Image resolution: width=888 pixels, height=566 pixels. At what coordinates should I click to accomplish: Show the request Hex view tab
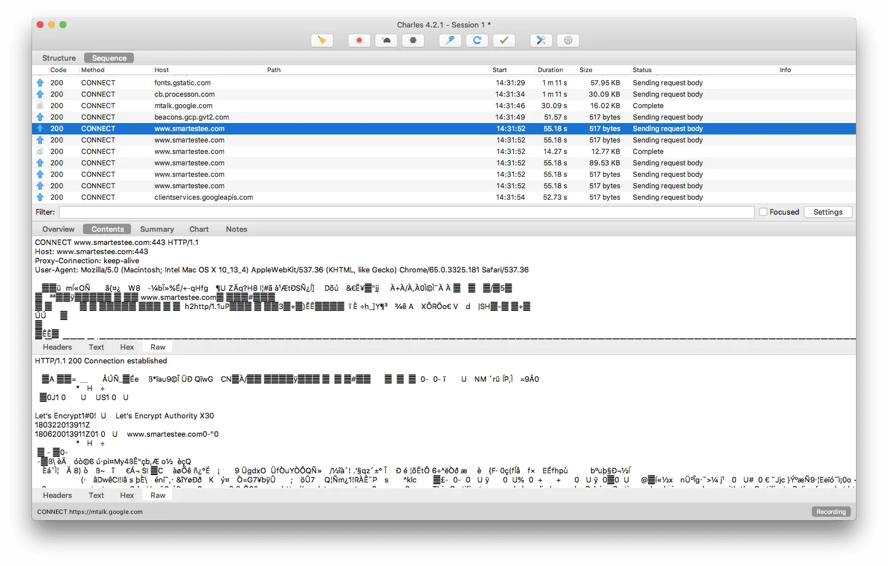[127, 347]
